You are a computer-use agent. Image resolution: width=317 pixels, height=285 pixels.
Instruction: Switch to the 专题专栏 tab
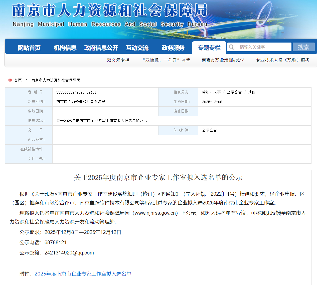click(209, 48)
